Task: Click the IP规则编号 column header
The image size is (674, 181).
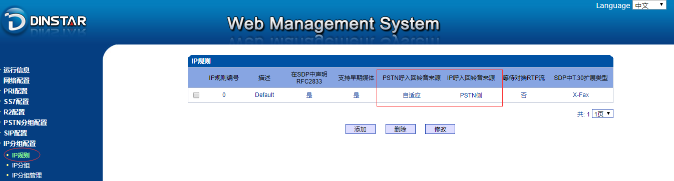Action: point(224,78)
